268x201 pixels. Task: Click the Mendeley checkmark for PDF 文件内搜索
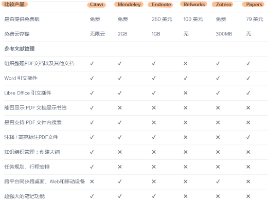tap(120, 122)
